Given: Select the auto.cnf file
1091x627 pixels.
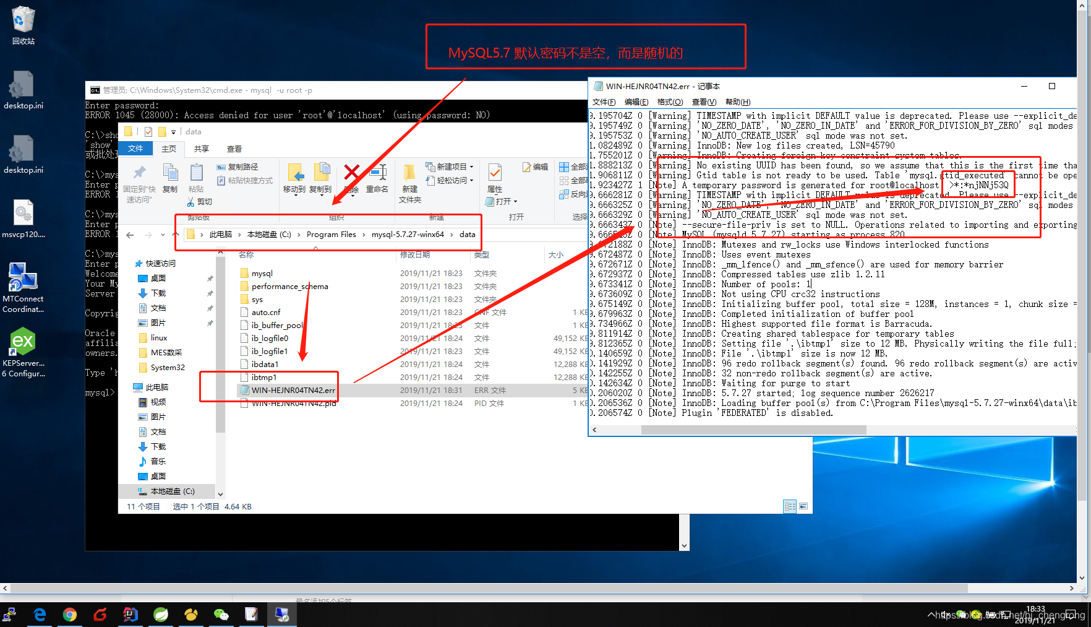Looking at the screenshot, I should tap(266, 313).
